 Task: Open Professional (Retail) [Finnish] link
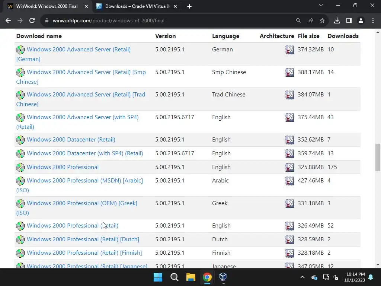pos(84,253)
